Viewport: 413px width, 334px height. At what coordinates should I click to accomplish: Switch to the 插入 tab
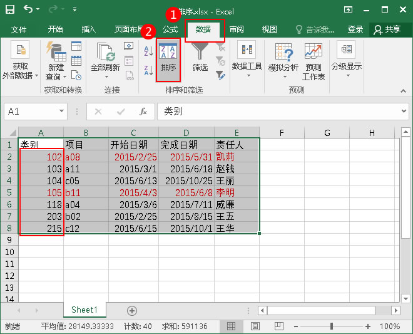89,29
